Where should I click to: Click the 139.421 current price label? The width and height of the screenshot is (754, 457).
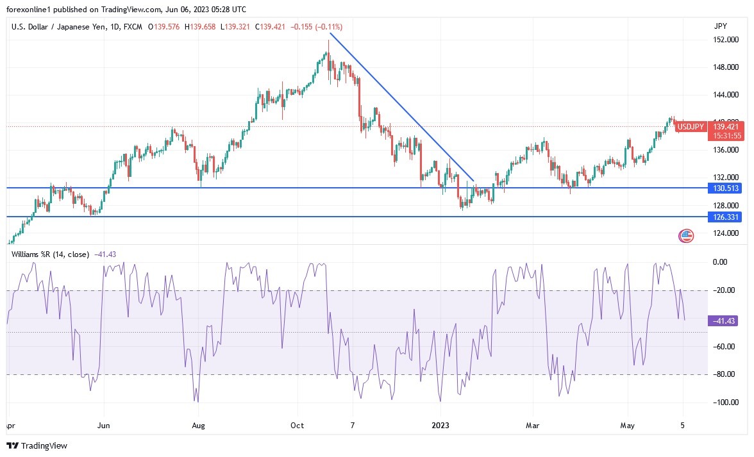pyautogui.click(x=726, y=127)
